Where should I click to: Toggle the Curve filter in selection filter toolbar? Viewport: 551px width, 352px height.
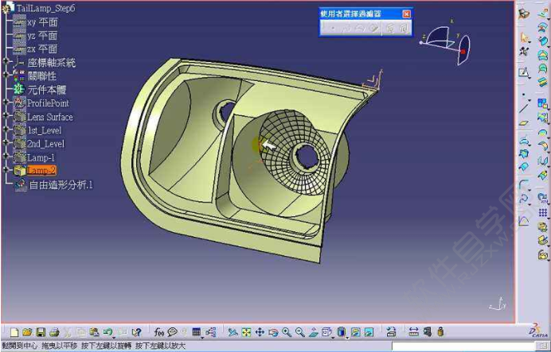click(x=346, y=29)
